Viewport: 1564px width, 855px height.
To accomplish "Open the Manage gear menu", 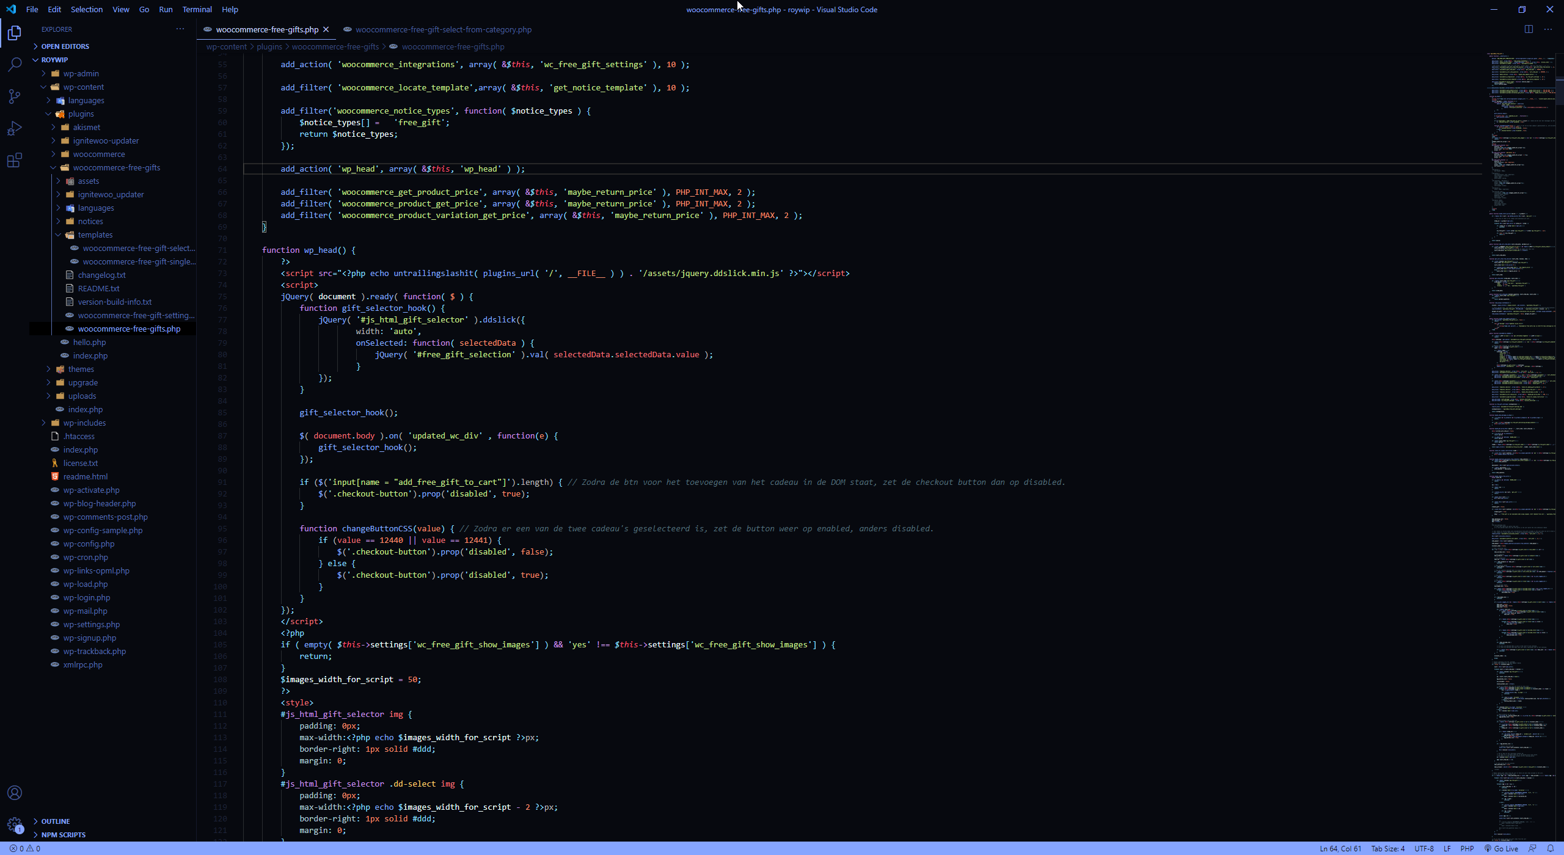I will pyautogui.click(x=15, y=824).
